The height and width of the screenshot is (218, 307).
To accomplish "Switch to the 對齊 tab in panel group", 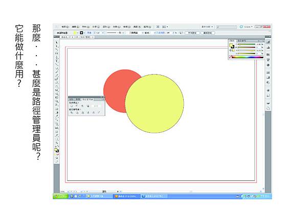I will pos(78,100).
